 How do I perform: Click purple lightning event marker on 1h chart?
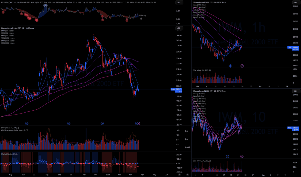[242, 66]
